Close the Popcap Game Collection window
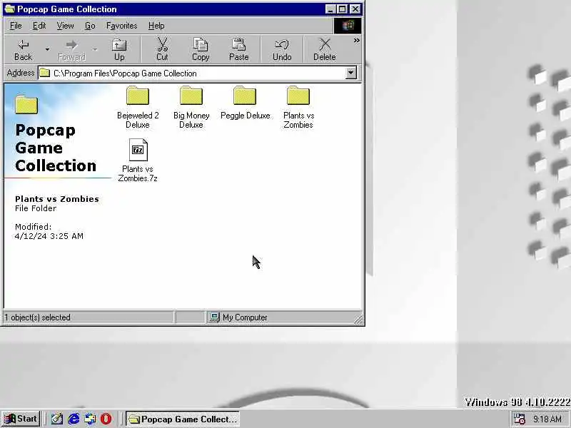The width and height of the screenshot is (571, 428). [355, 9]
